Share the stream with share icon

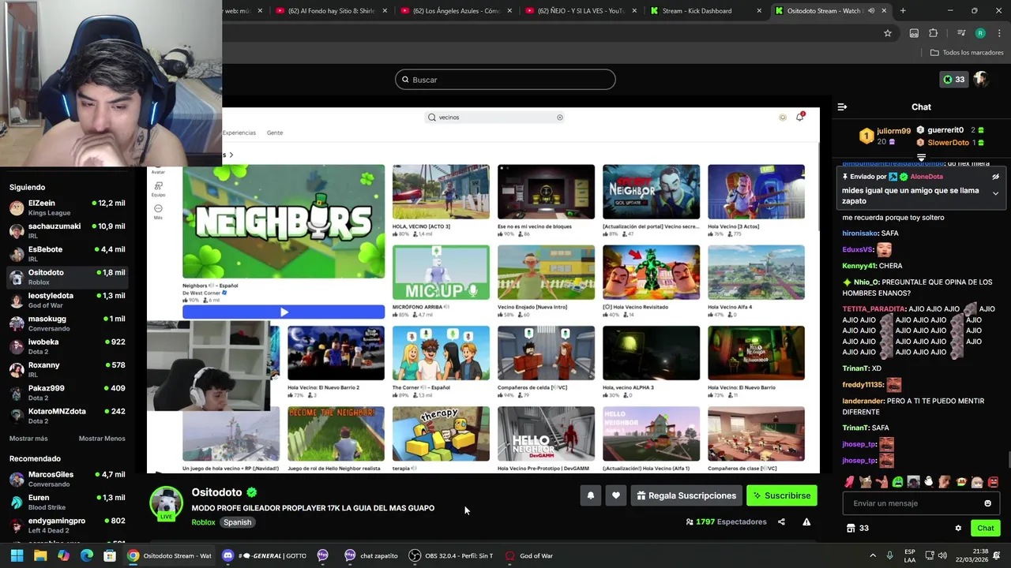pos(781,521)
